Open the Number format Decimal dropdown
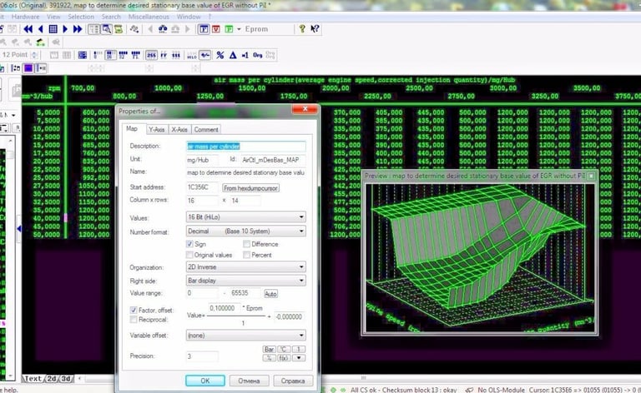 pos(245,231)
